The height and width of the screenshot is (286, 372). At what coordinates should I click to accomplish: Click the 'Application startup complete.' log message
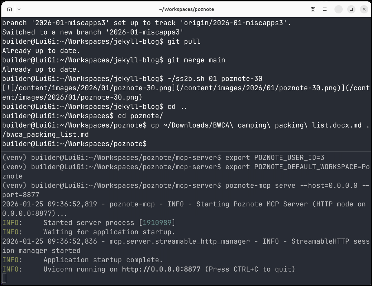click(103, 260)
